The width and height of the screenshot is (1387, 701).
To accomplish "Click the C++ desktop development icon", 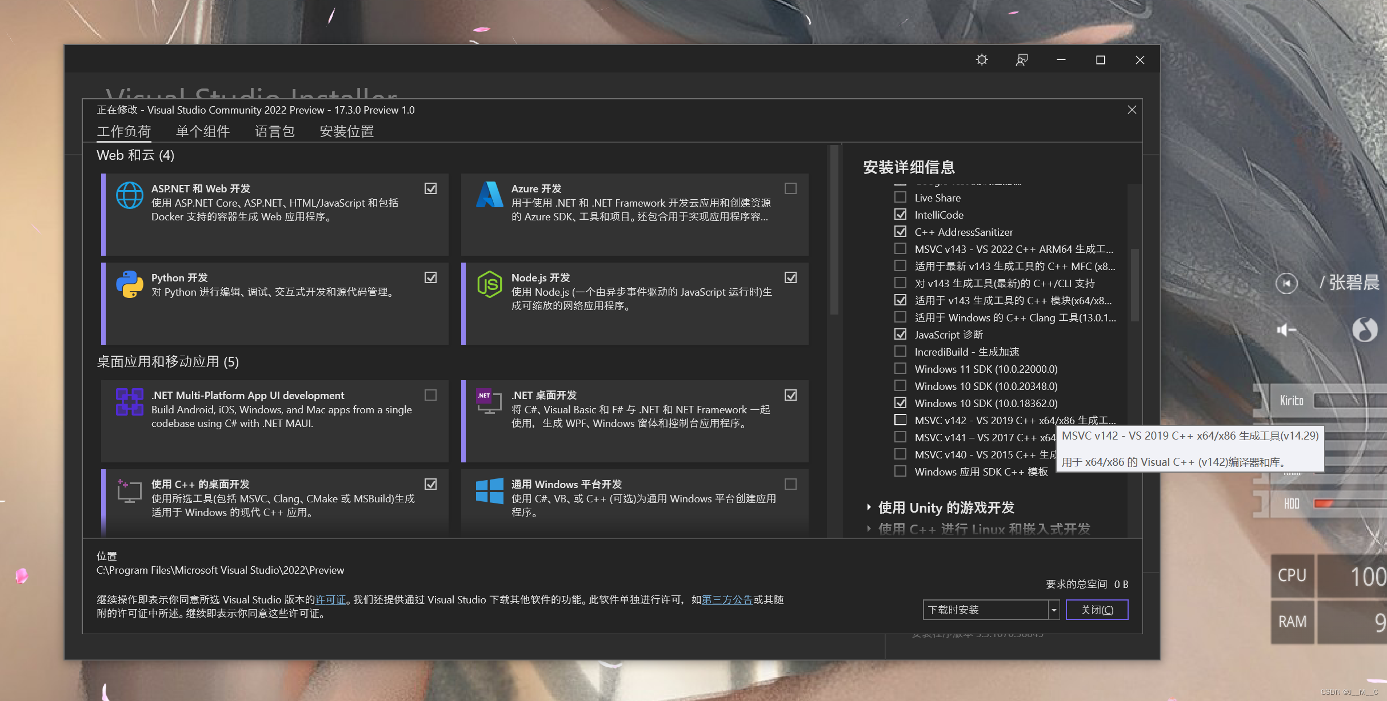I will [130, 491].
